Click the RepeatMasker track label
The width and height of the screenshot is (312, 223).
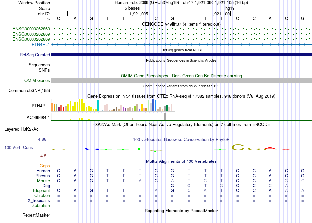click(36, 215)
